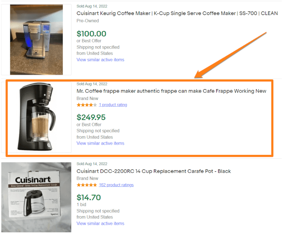Open the Cuisinart carafe box thumbnail

click(x=36, y=197)
